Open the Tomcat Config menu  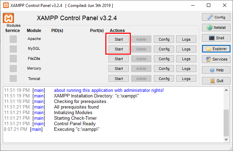(164, 79)
